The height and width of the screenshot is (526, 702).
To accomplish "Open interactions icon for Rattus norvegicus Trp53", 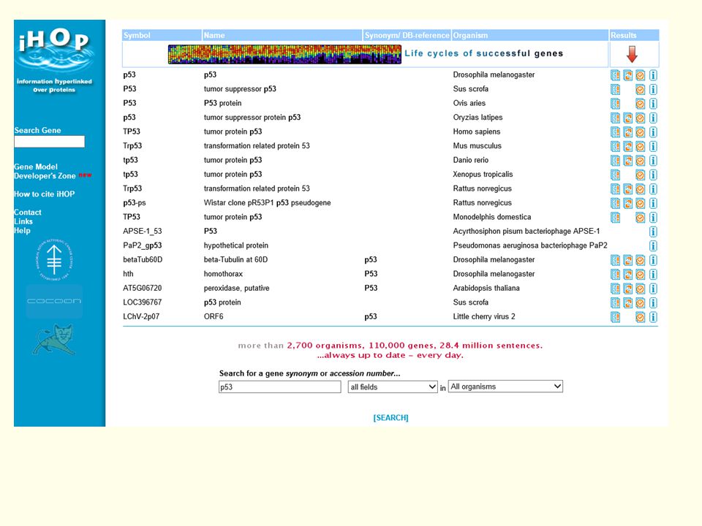I will 628,189.
